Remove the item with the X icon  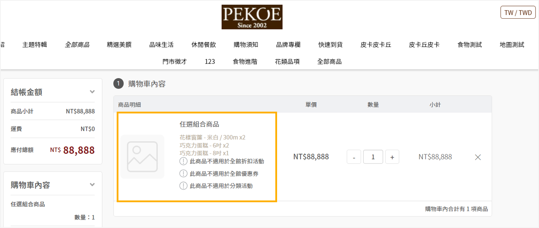pos(478,157)
